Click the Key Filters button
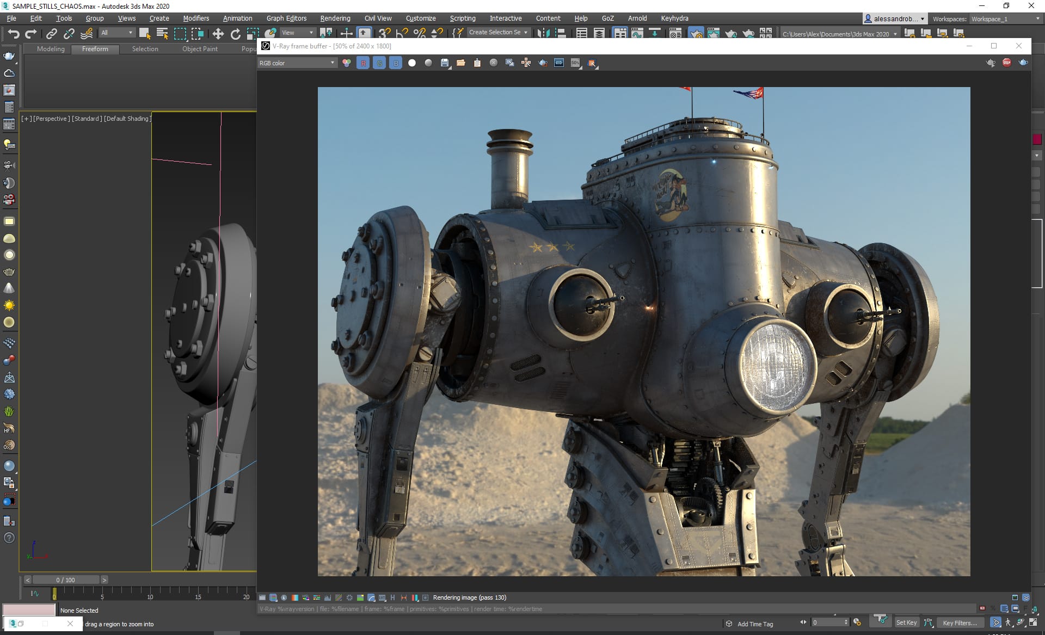Image resolution: width=1045 pixels, height=635 pixels. click(960, 622)
